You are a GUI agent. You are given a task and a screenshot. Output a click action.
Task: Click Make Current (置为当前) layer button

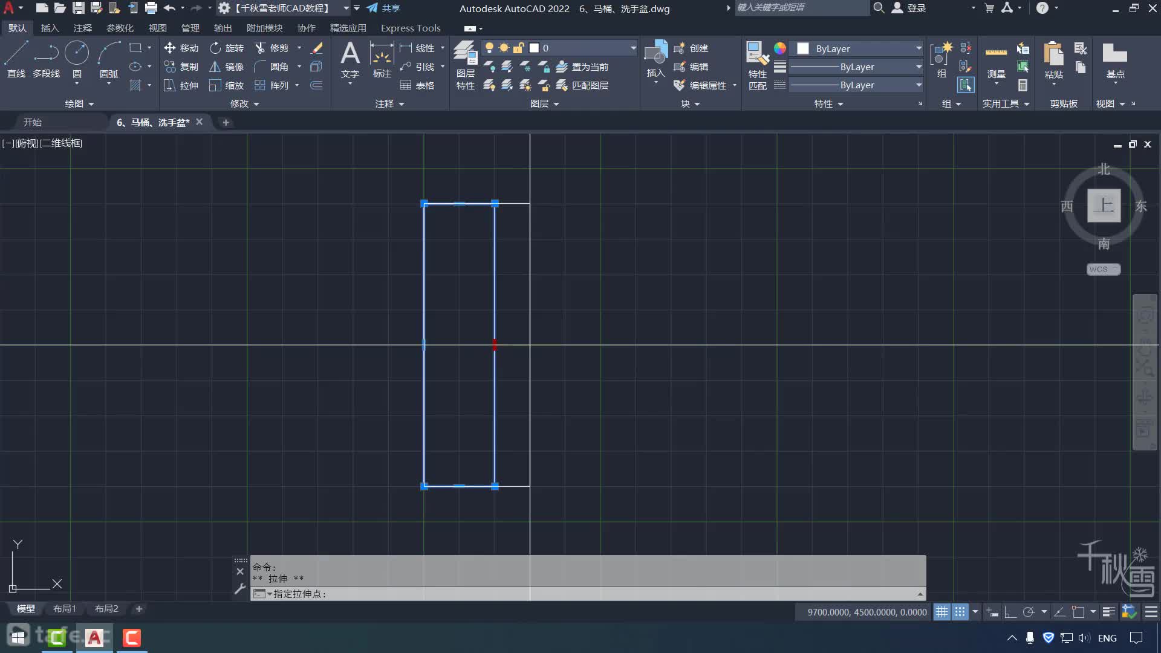[x=582, y=67]
